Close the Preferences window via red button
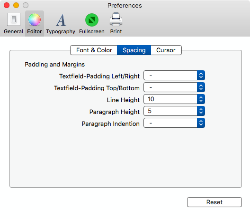Image resolution: width=250 pixels, height=219 pixels. (x=7, y=5)
